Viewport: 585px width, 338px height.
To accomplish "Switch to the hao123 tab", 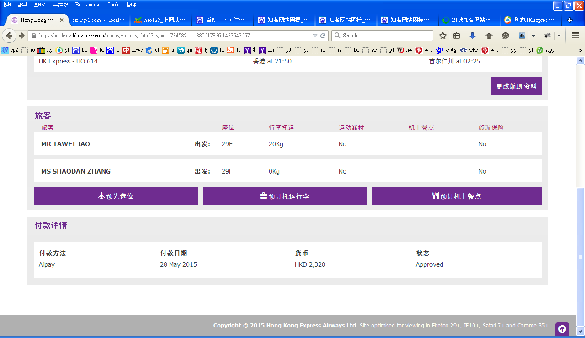I will pyautogui.click(x=160, y=20).
